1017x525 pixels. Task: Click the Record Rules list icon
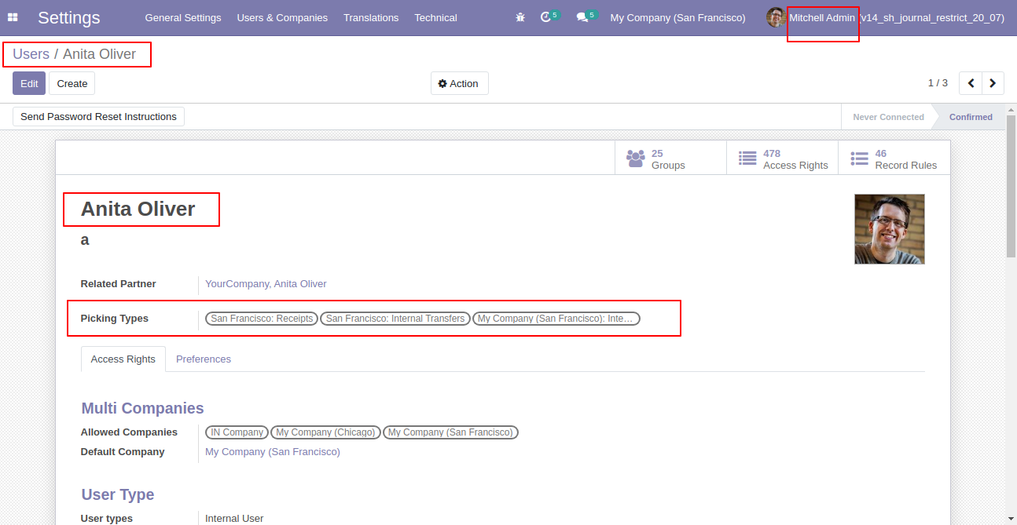click(x=859, y=159)
